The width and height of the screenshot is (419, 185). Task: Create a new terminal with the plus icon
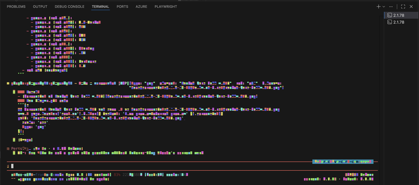tap(378, 7)
